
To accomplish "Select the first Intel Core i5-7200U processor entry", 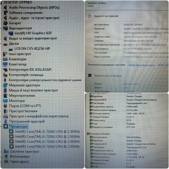I will click(47, 132).
